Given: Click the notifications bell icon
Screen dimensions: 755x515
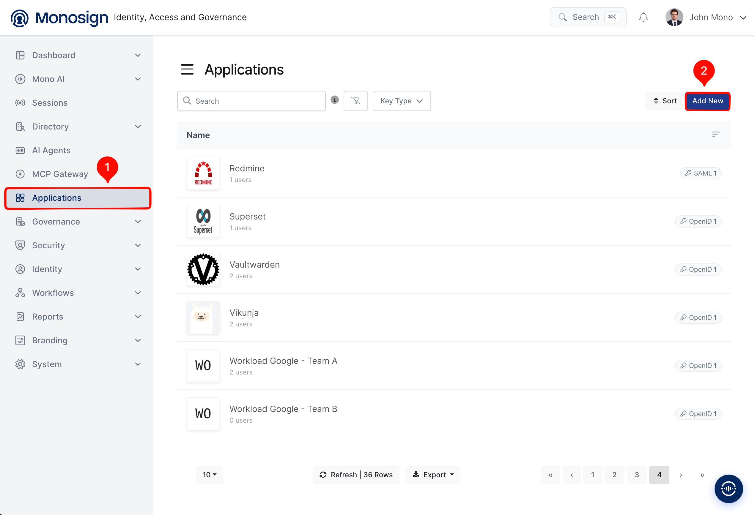Looking at the screenshot, I should coord(643,17).
